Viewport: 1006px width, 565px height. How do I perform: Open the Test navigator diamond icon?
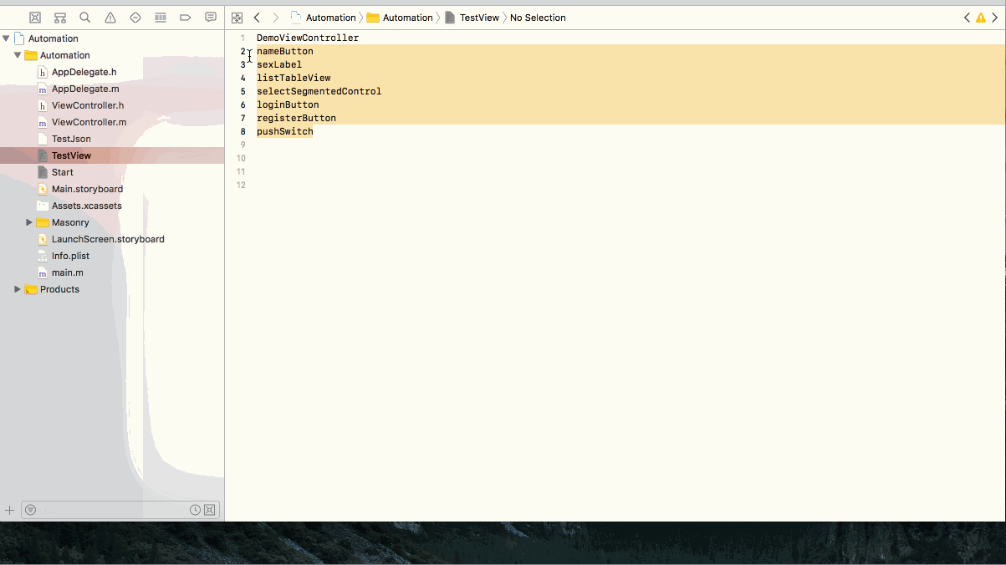tap(135, 18)
